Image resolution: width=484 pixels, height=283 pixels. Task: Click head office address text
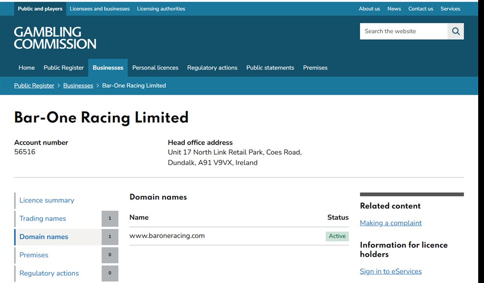click(235, 157)
